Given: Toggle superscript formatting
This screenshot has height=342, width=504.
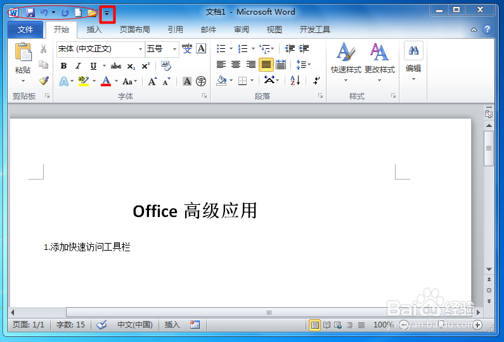Looking at the screenshot, I should tap(146, 66).
